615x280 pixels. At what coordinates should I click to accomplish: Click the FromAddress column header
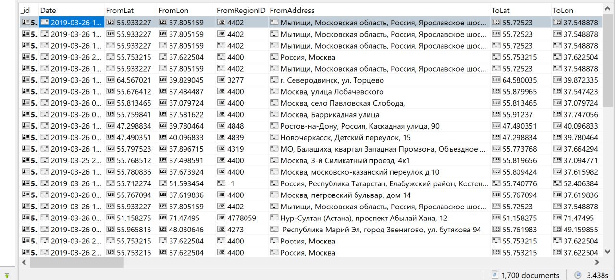click(x=292, y=10)
